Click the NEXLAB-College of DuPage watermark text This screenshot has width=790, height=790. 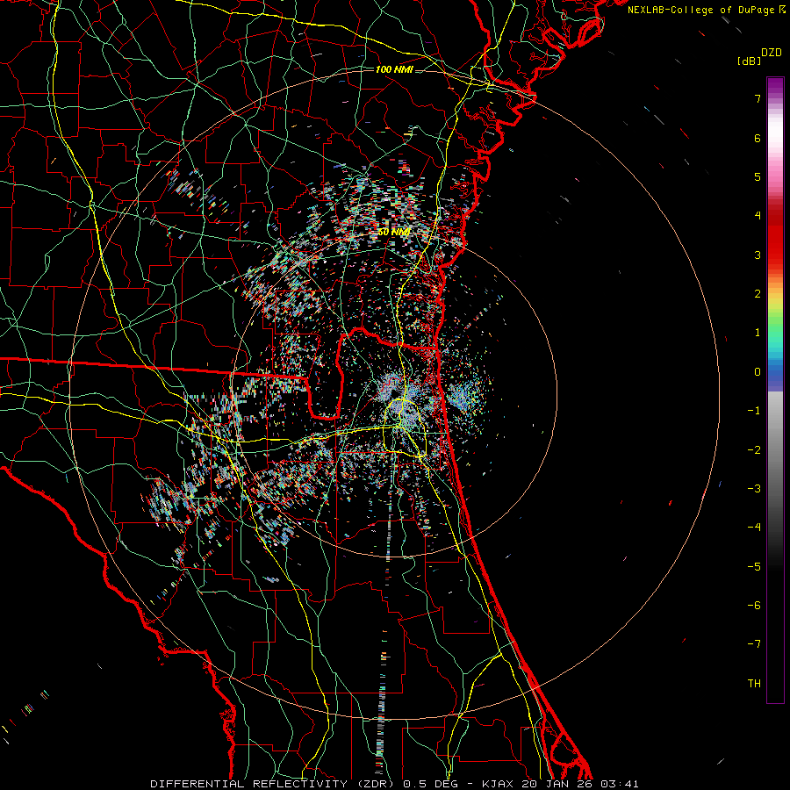pos(700,10)
